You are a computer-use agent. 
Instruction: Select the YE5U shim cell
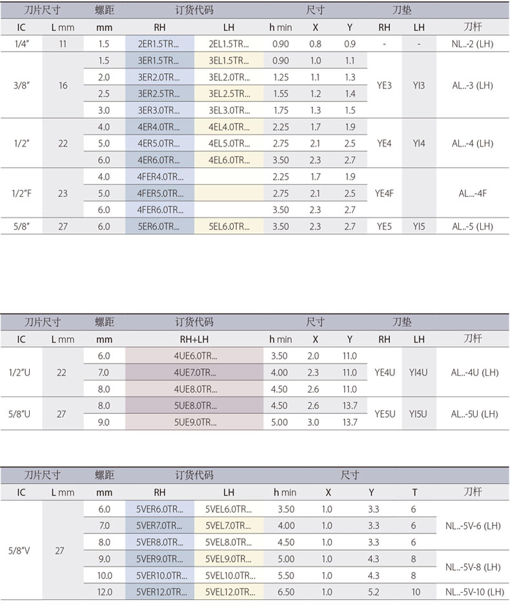[384, 414]
